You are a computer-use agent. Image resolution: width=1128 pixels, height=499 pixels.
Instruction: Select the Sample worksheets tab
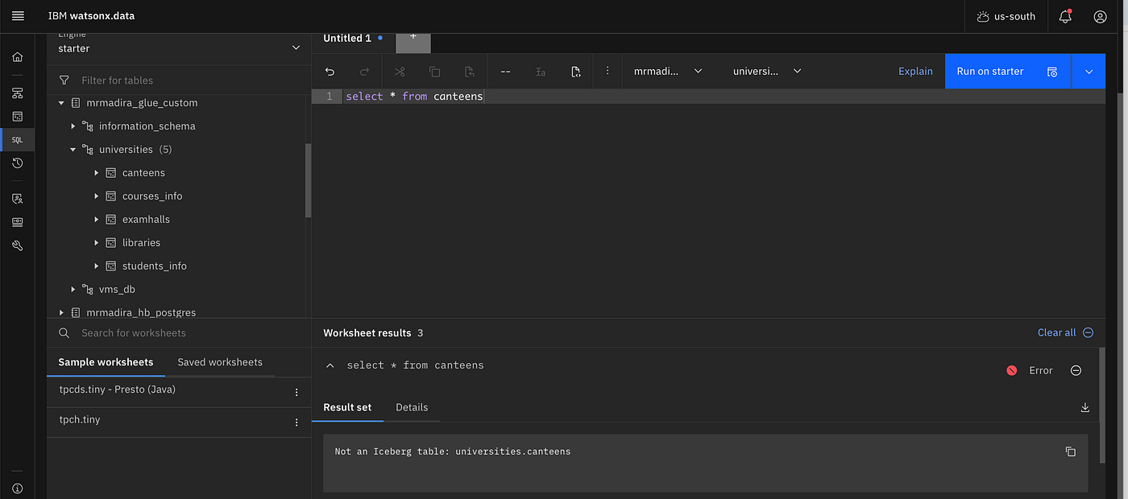[x=106, y=362]
